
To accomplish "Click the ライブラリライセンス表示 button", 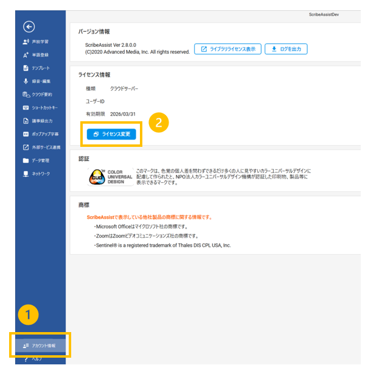I will pyautogui.click(x=228, y=49).
